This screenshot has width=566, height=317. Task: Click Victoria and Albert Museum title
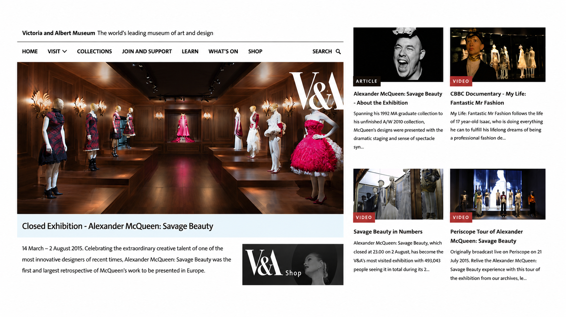click(58, 33)
